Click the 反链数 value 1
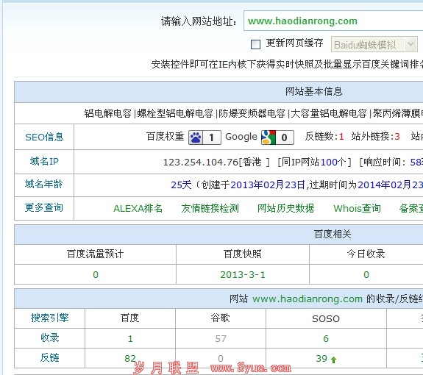 click(341, 137)
